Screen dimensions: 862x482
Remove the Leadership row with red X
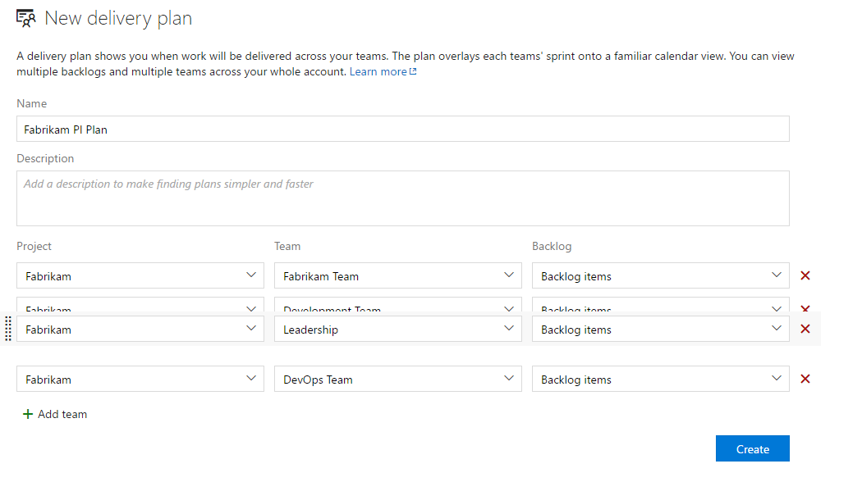[x=805, y=328]
